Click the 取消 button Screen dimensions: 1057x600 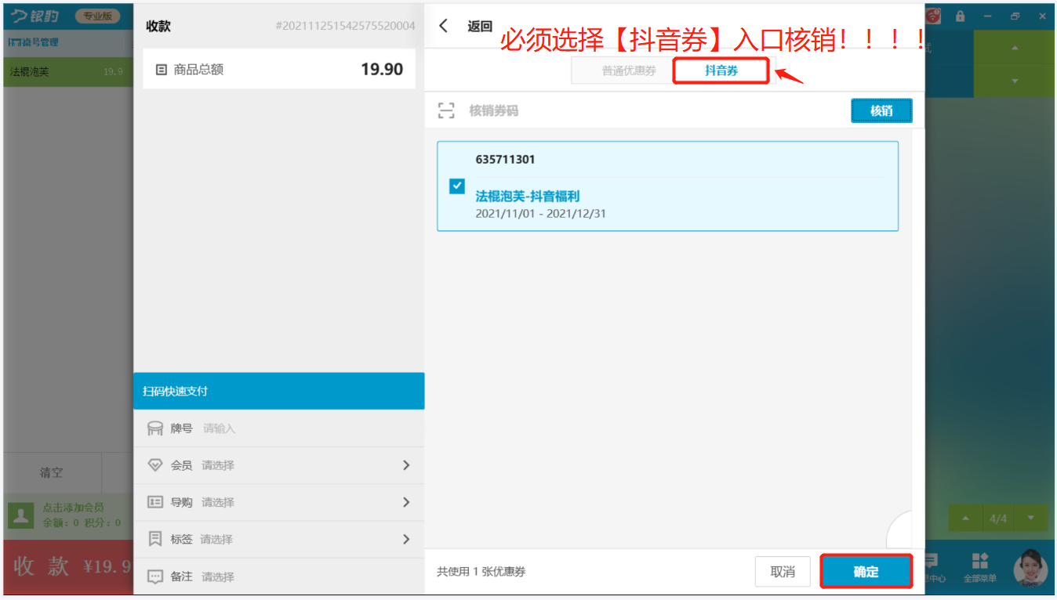tap(783, 572)
